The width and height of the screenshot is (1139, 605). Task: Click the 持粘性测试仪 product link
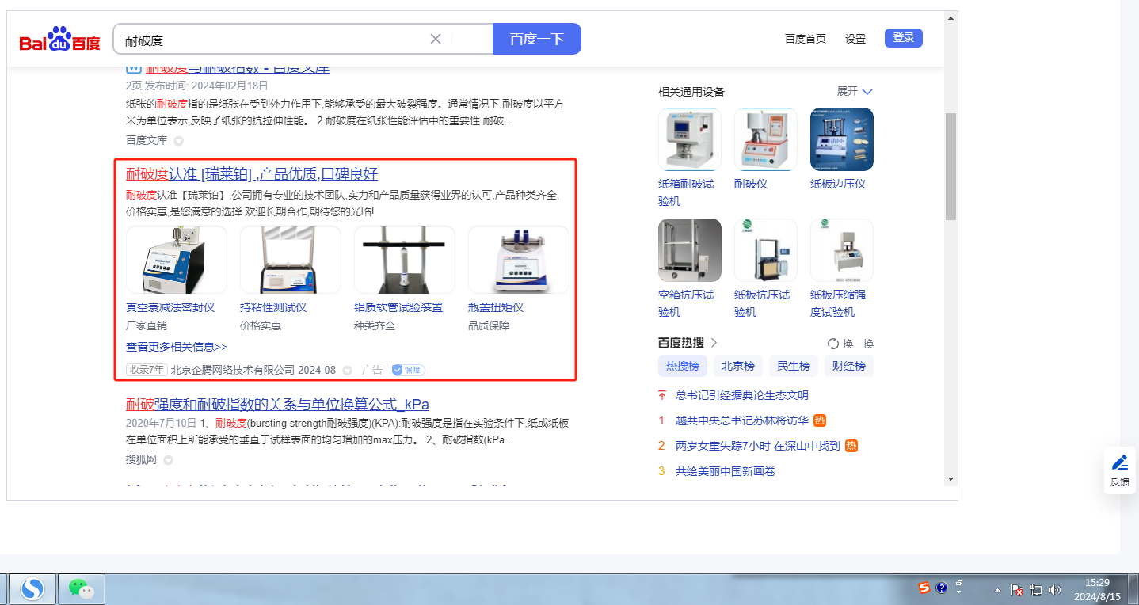pos(273,307)
